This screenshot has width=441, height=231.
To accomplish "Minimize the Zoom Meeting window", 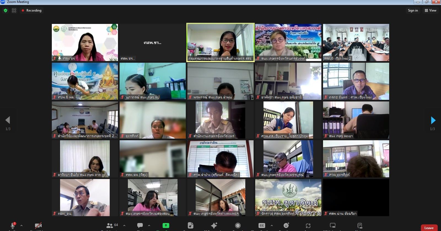I will (418, 2).
